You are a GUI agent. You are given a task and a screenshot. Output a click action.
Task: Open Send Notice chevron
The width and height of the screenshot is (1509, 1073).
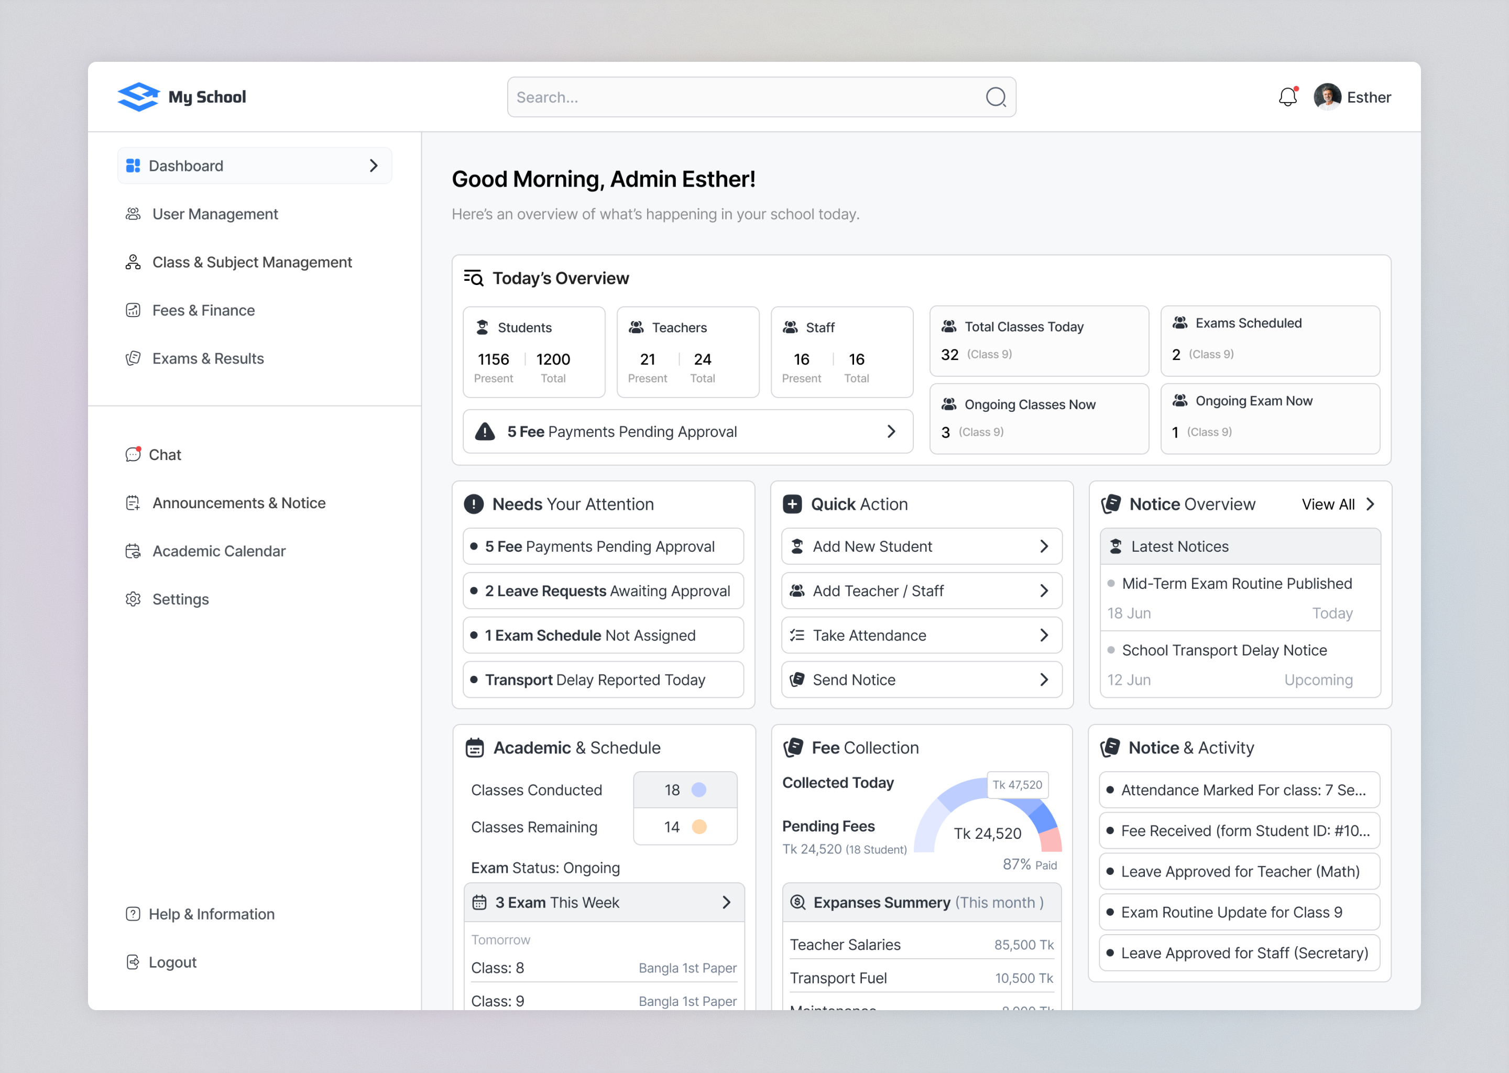[1044, 680]
